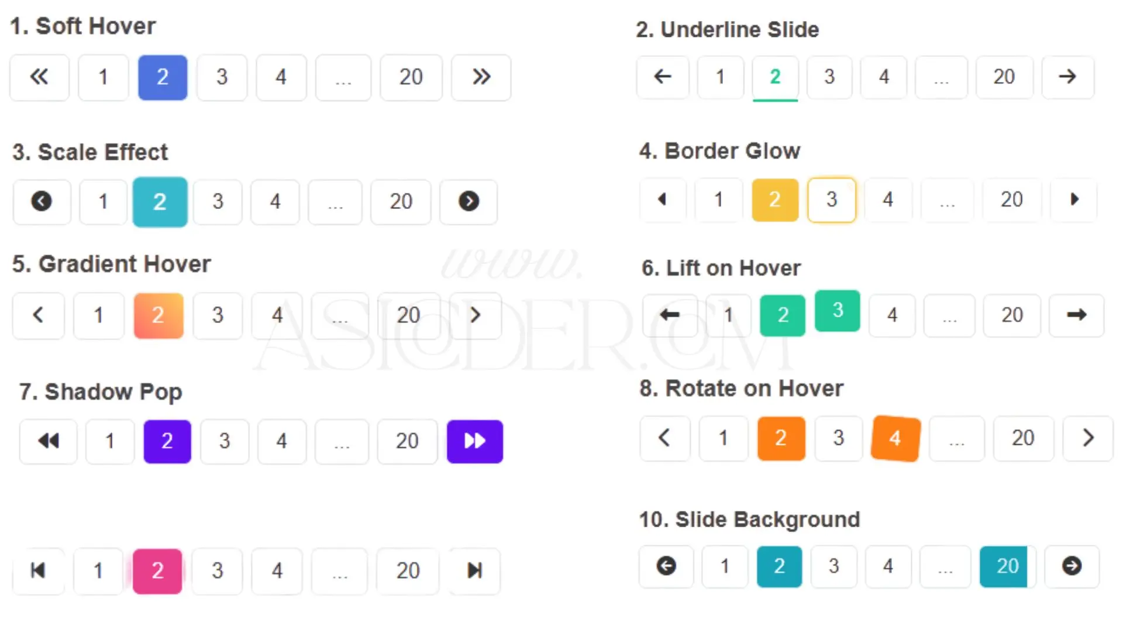Select page 1 in Soft Hover pagination
1123x632 pixels.
tap(103, 77)
